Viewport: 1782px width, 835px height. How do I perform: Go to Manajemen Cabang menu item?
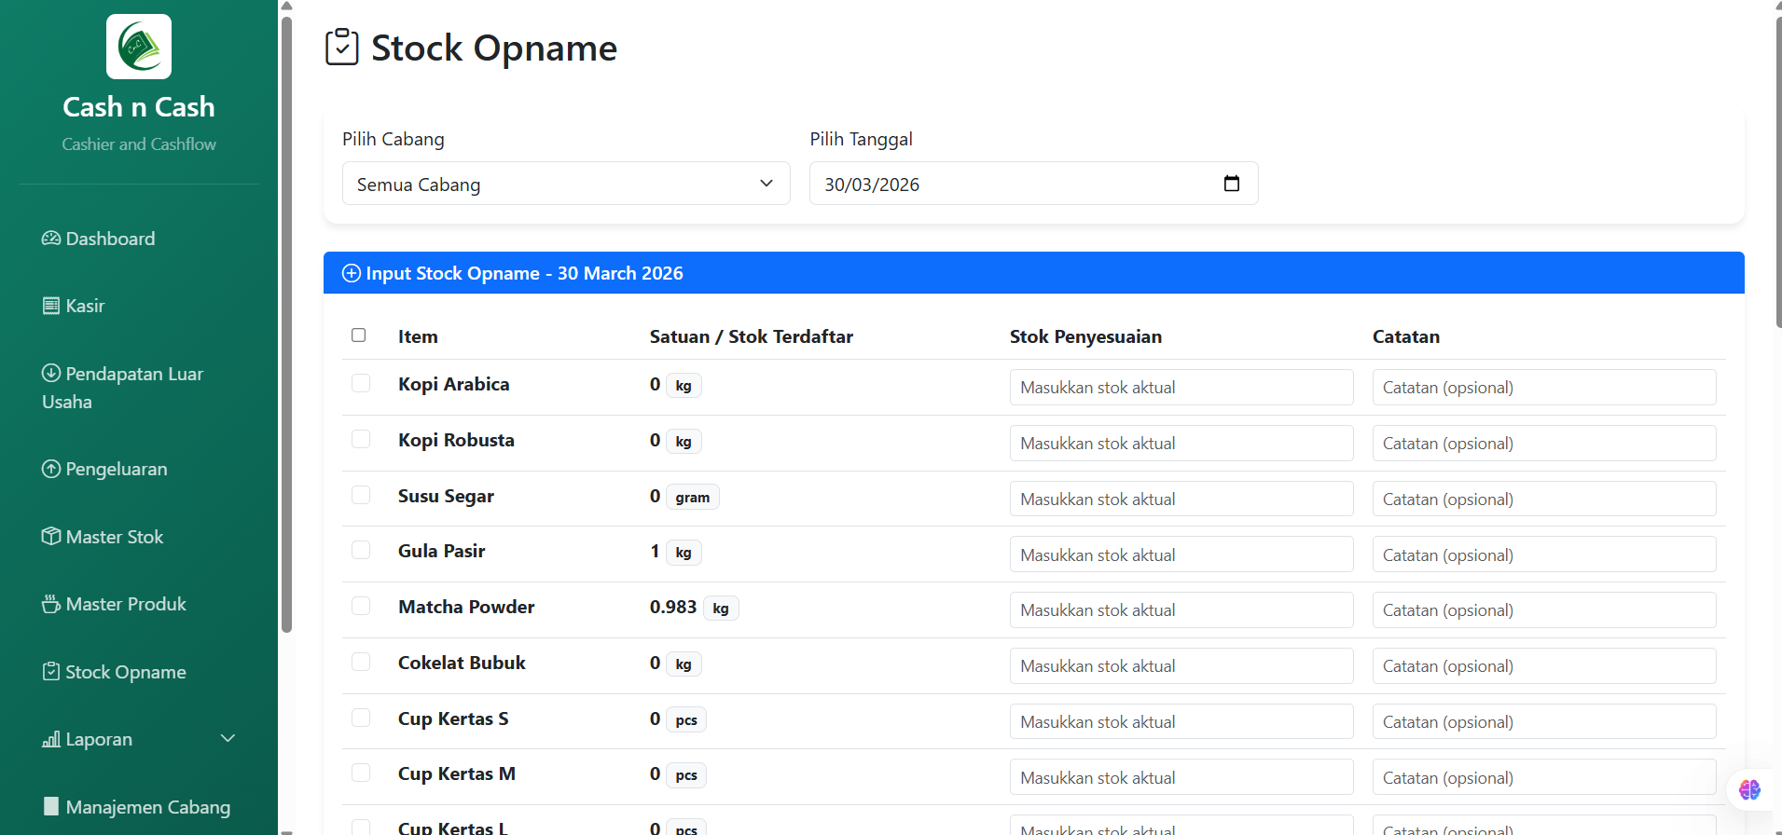click(x=147, y=807)
